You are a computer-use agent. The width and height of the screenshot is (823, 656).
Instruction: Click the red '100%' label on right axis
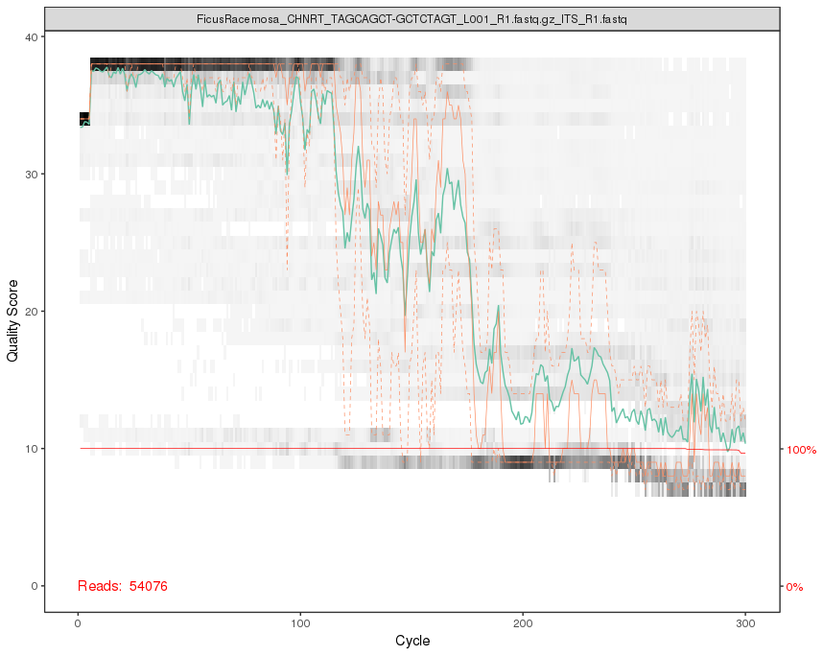pyautogui.click(x=801, y=446)
